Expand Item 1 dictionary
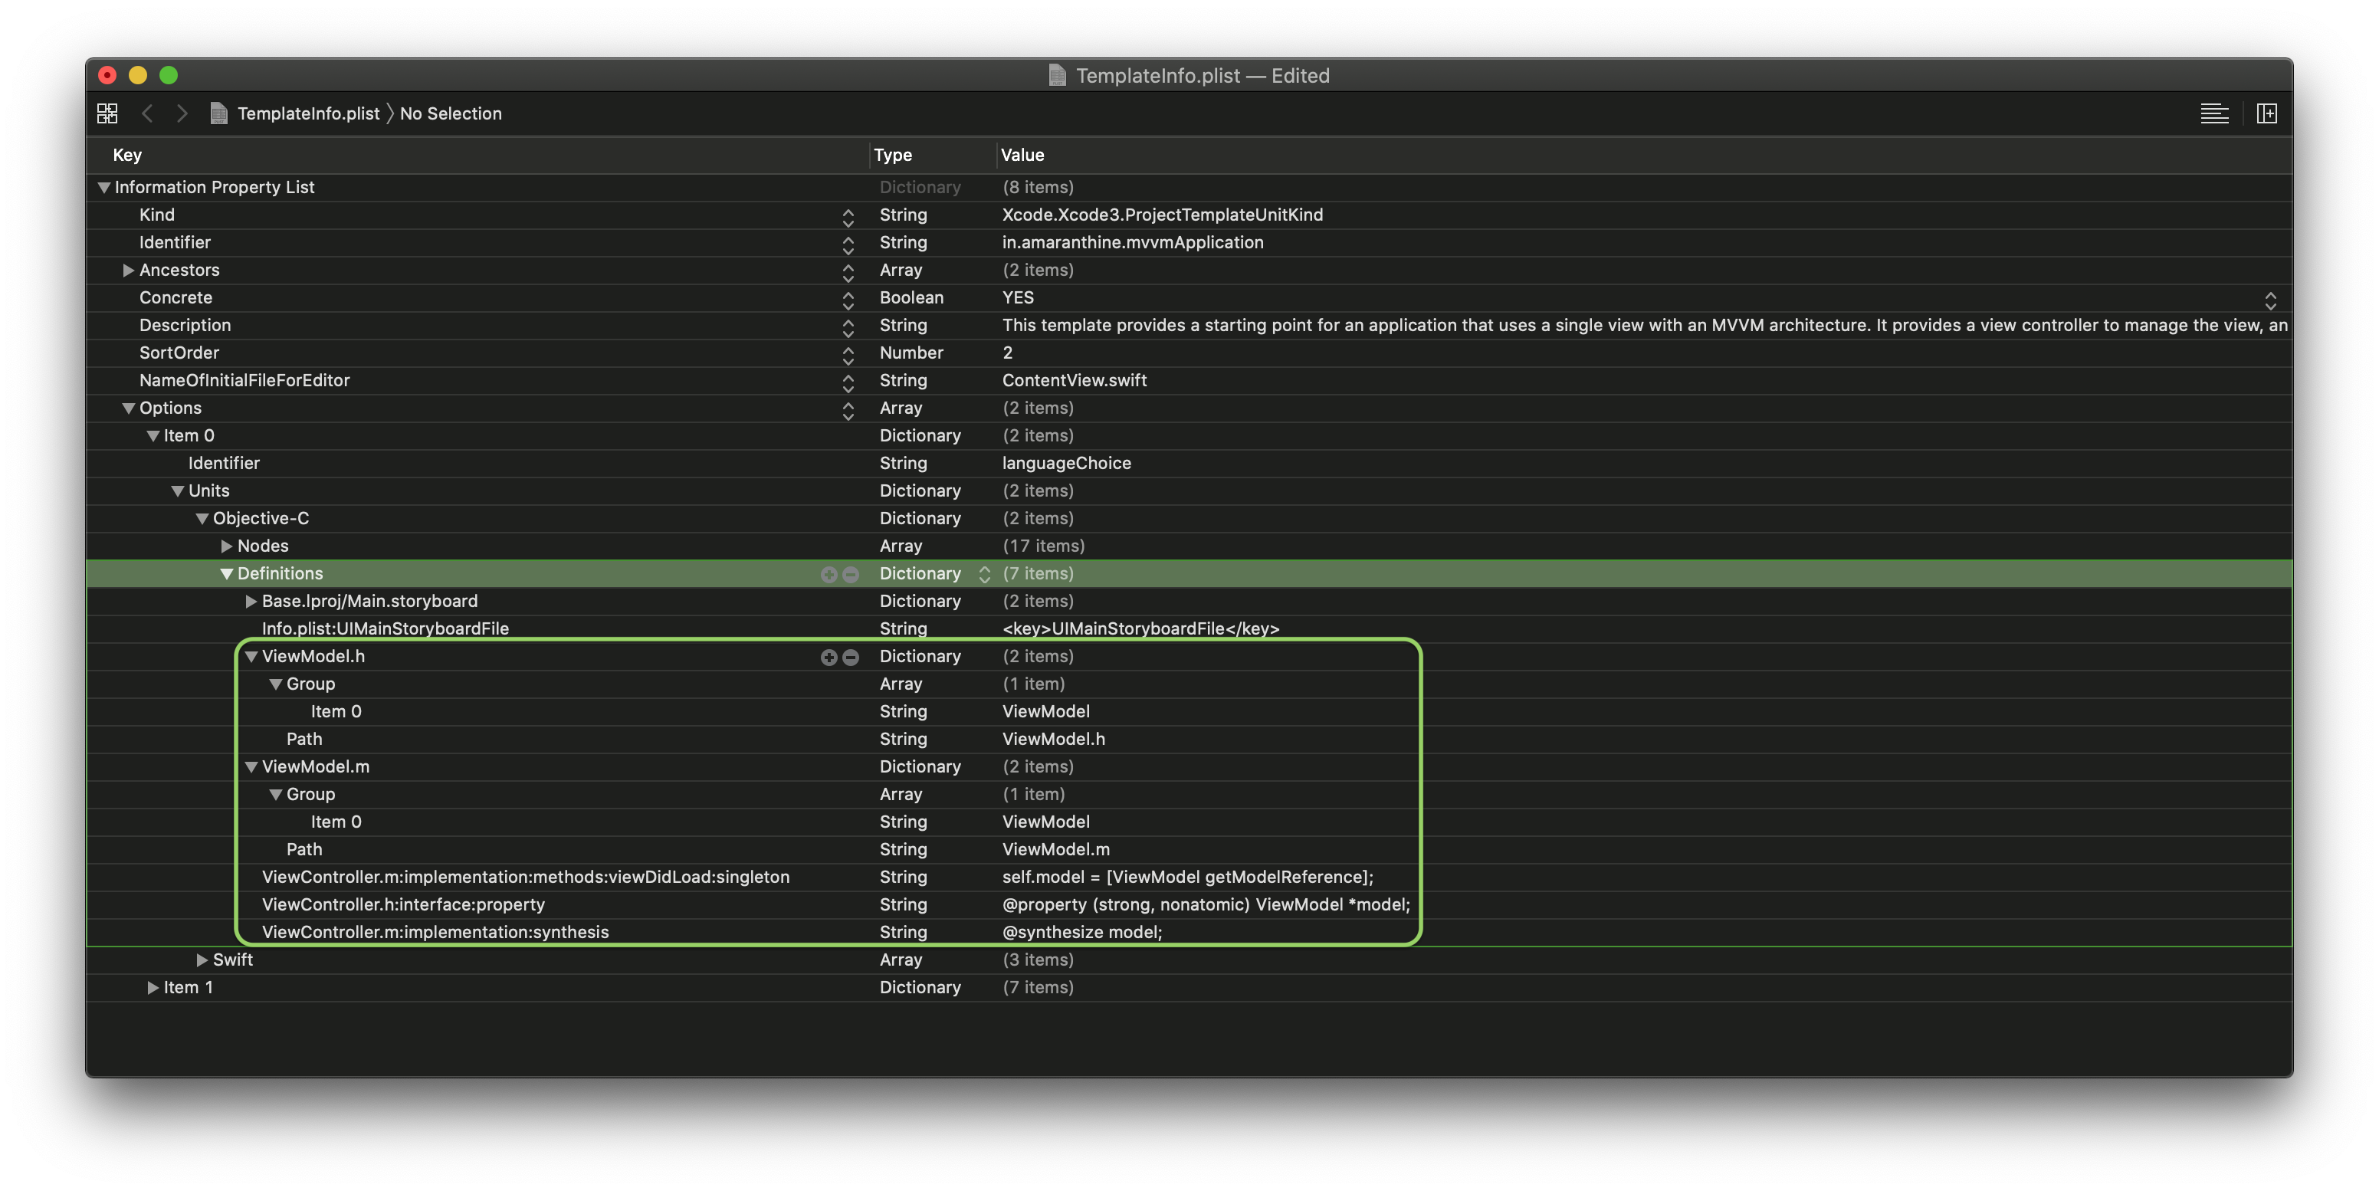 (x=153, y=988)
